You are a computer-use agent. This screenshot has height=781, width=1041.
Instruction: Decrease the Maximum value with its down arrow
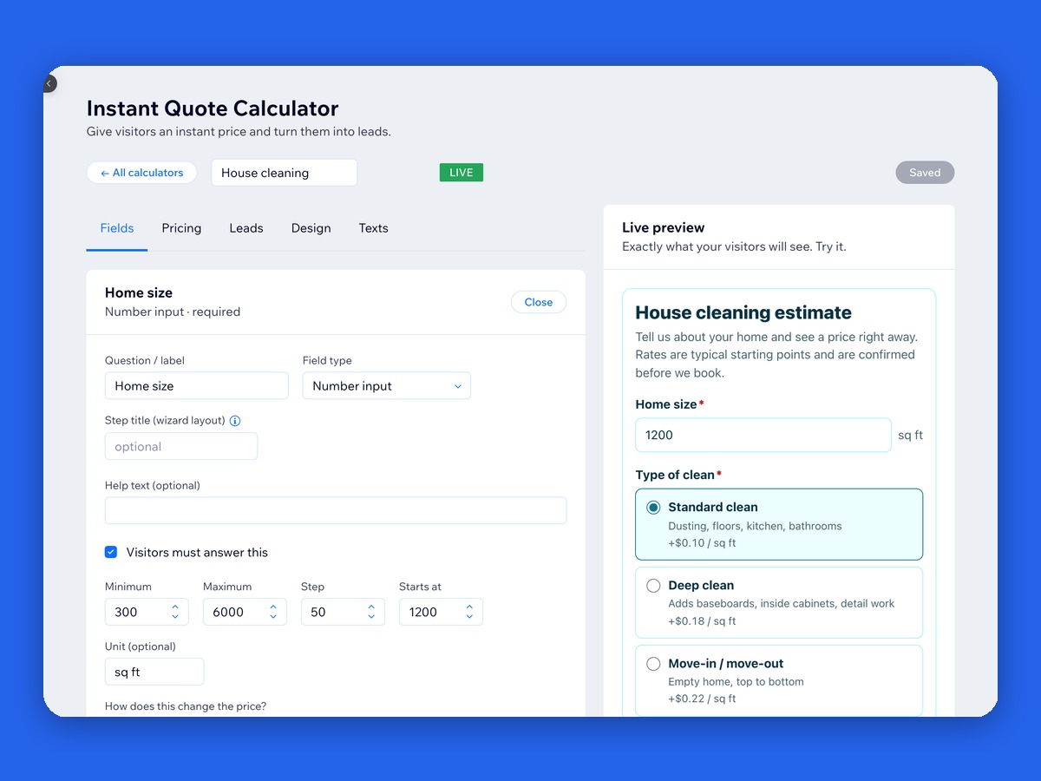(x=273, y=617)
